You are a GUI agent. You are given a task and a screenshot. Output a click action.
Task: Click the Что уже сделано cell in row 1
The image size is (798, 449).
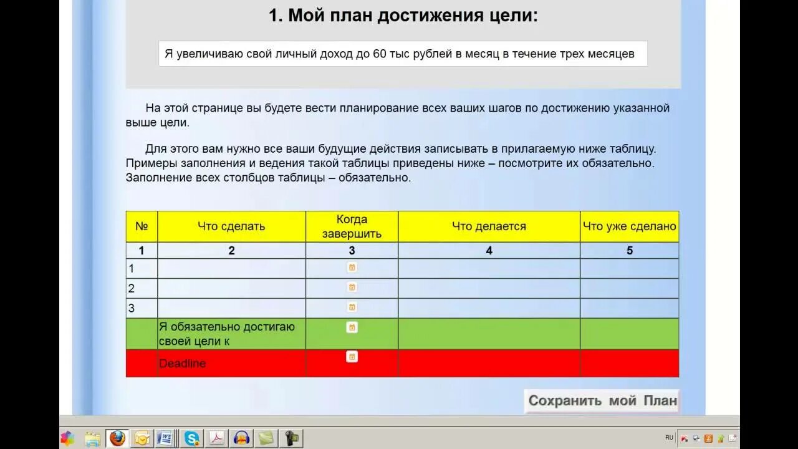(x=630, y=269)
